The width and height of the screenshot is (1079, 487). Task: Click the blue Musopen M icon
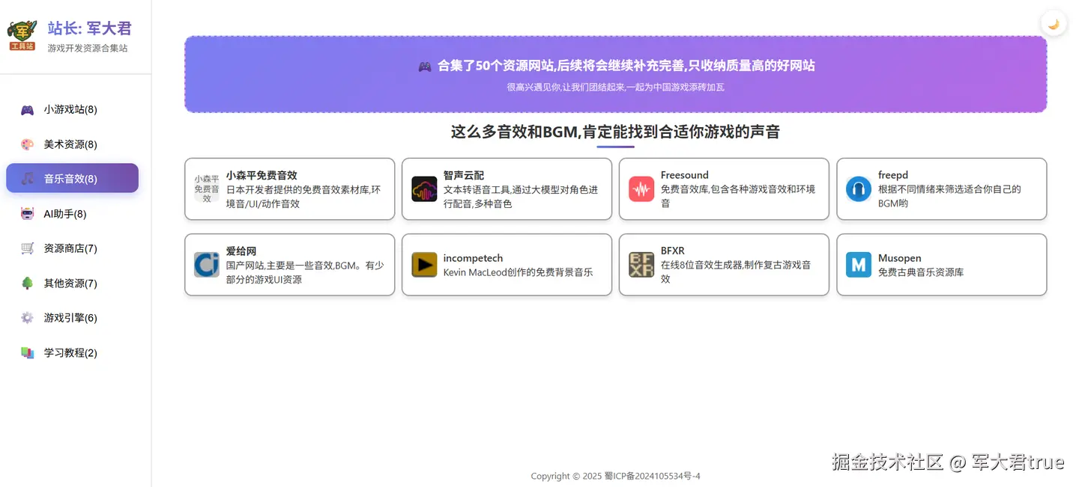(859, 265)
